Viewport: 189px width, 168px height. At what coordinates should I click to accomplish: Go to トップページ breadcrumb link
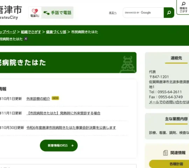[8, 32]
